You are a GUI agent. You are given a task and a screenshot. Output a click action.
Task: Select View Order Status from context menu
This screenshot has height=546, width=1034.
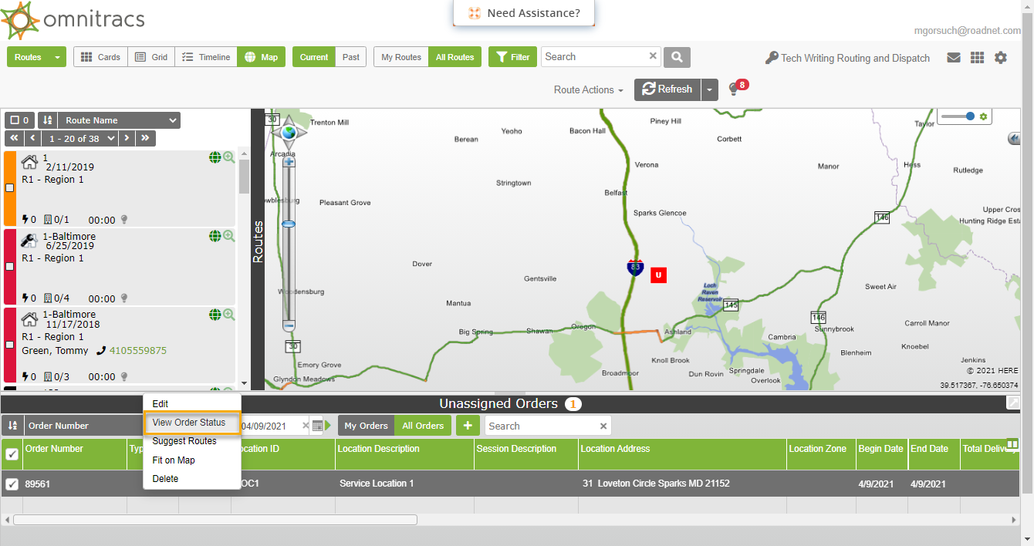coord(189,423)
